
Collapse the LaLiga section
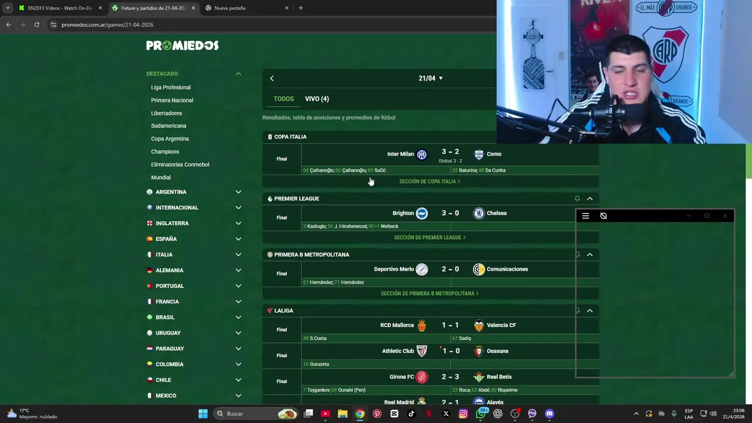click(590, 311)
